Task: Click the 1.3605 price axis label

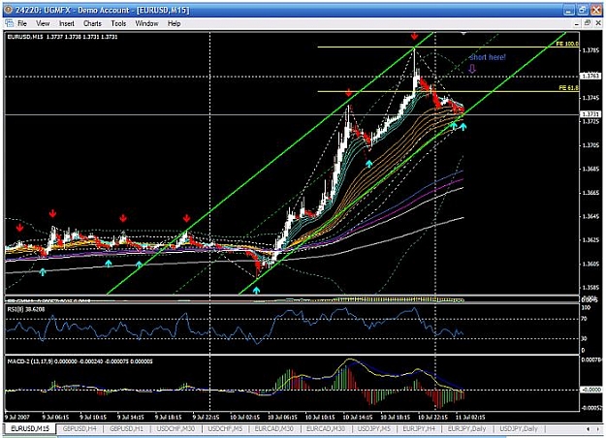Action: point(590,265)
